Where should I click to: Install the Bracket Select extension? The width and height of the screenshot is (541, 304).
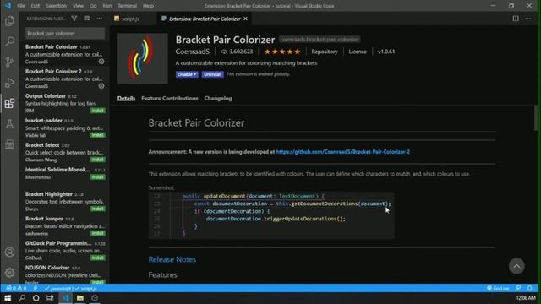pos(98,160)
